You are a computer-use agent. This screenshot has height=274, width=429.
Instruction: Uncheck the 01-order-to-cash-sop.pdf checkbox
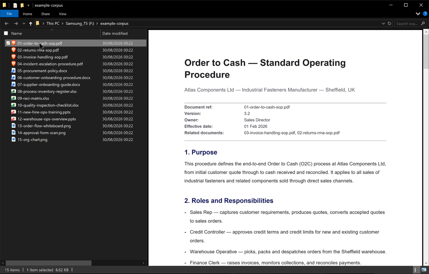8,43
